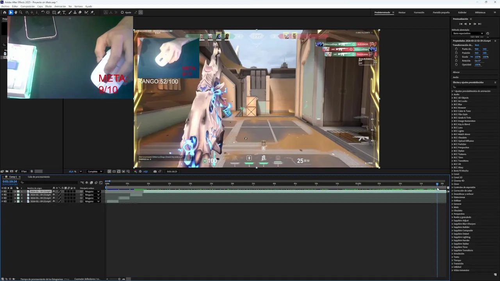Select the Puppet Pin tool
The height and width of the screenshot is (281, 500).
coord(92,12)
